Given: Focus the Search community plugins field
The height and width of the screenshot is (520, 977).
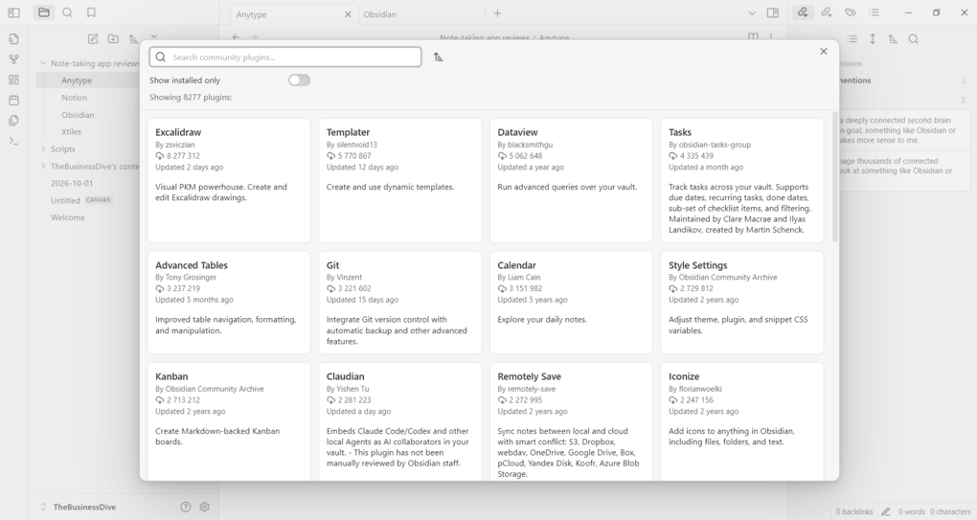Looking at the screenshot, I should (x=285, y=57).
